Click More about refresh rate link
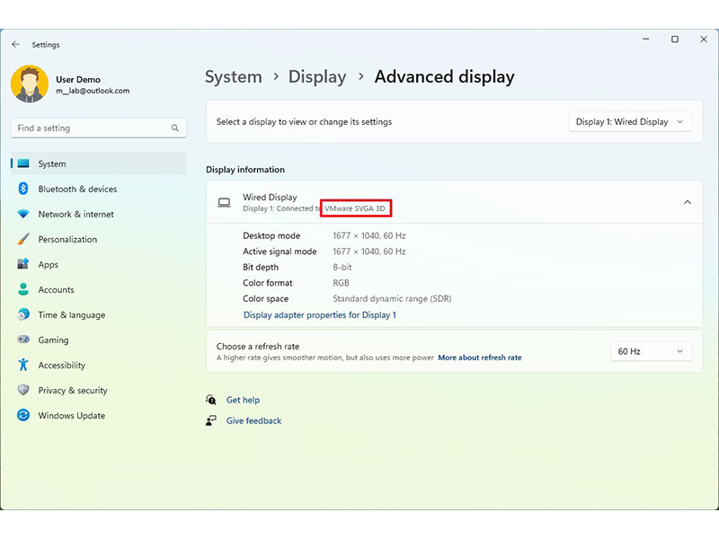Viewport: 719px width, 539px height. 479,358
